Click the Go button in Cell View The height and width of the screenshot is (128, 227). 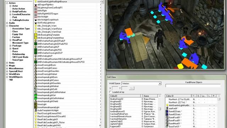point(132,88)
